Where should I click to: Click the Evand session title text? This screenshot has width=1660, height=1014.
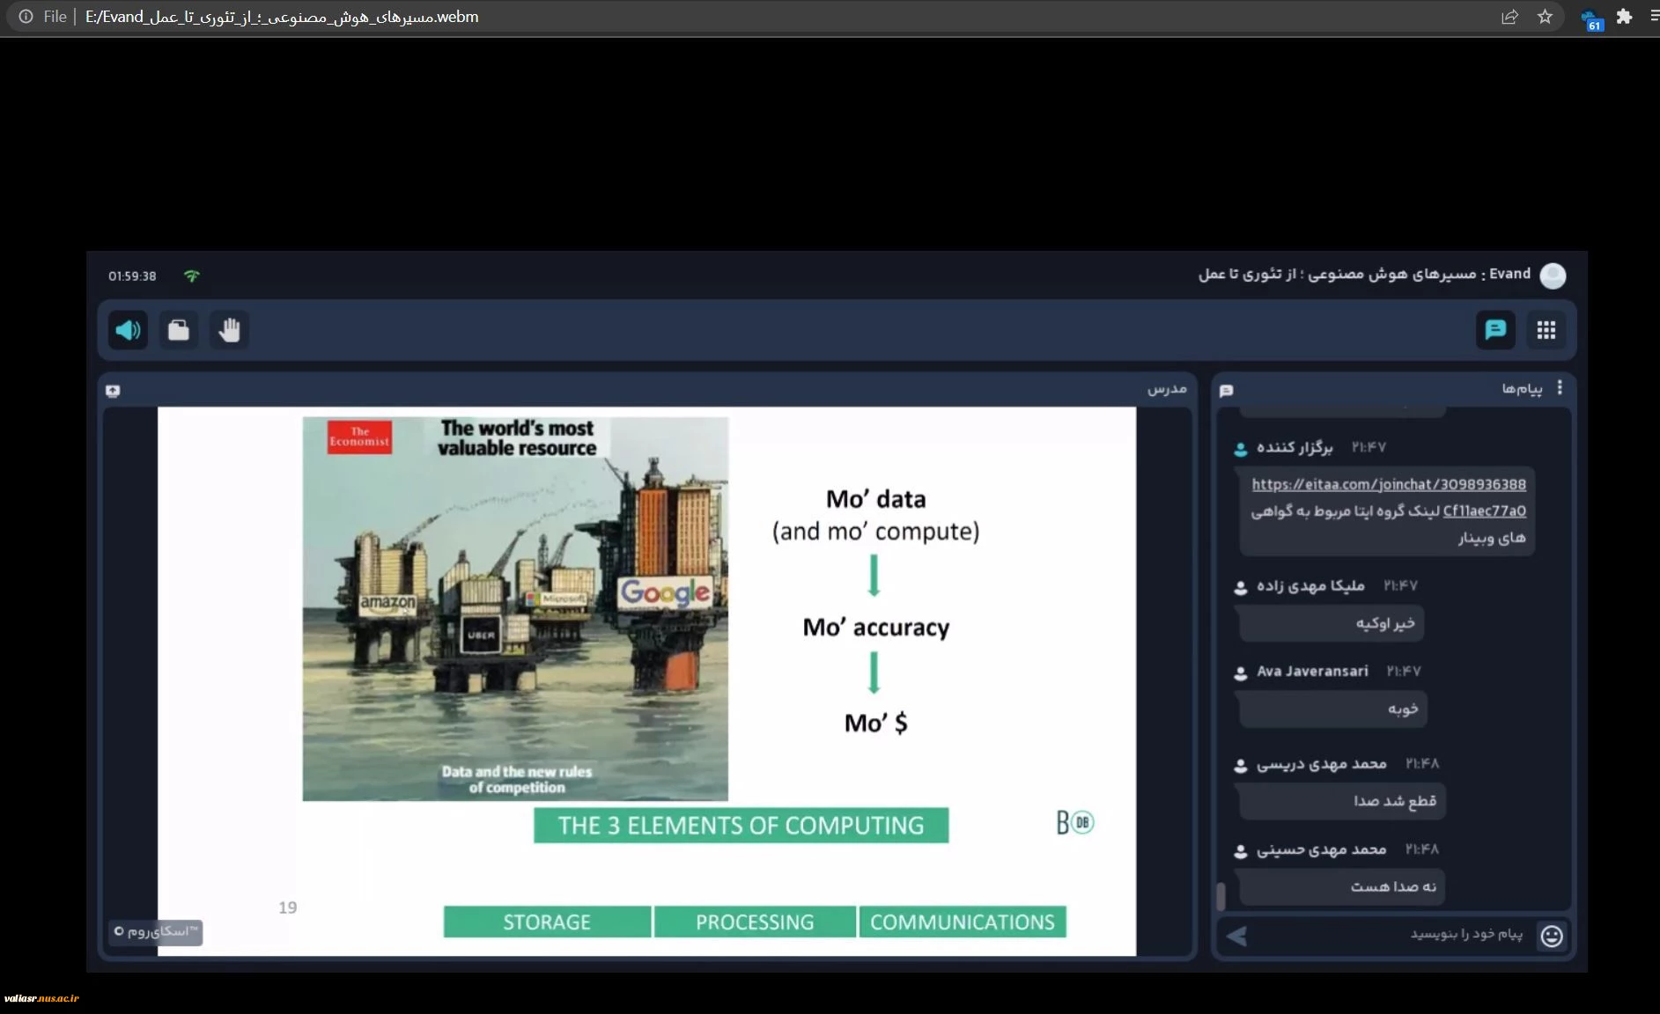[1364, 274]
